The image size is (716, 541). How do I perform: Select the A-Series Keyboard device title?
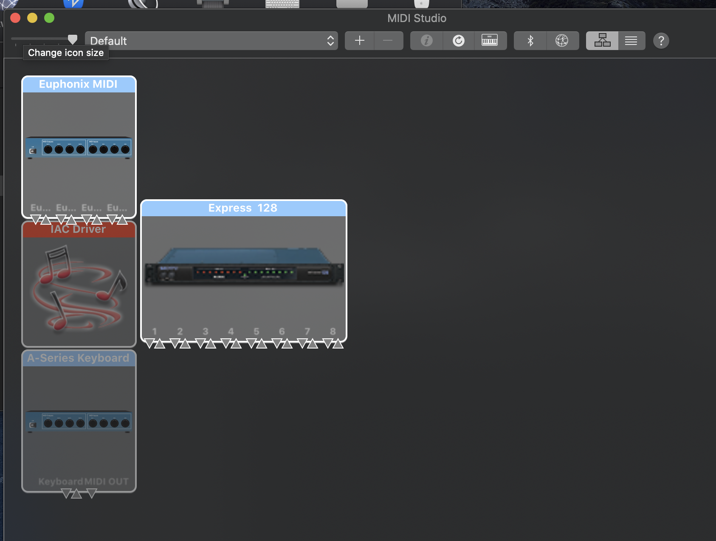pos(78,358)
